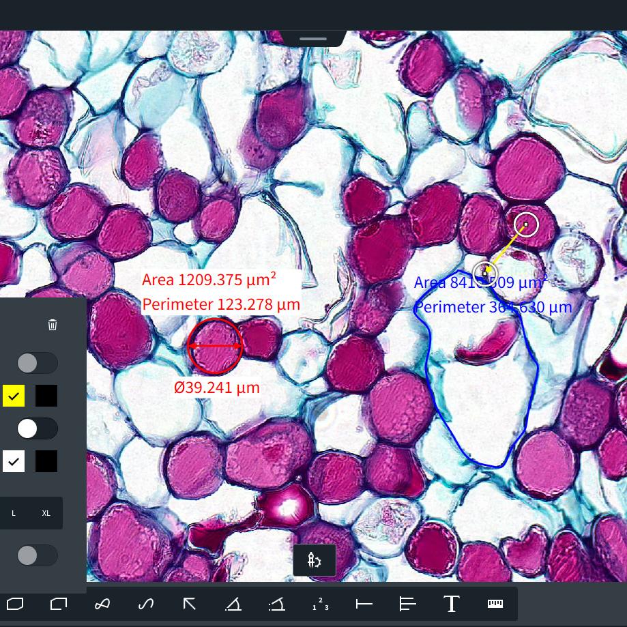Select the yellow line's lower endpoint handle
Screen dimensions: 627x627
(x=484, y=274)
